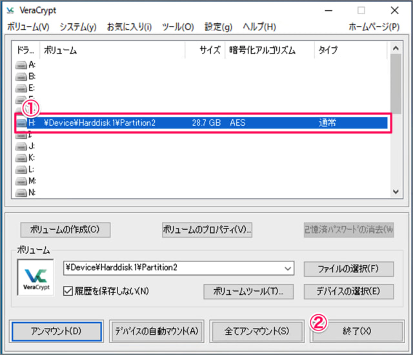Screen dimensions: 413x355
Task: Open the ボリュームのプロパティ(V) button
Action: click(x=206, y=229)
